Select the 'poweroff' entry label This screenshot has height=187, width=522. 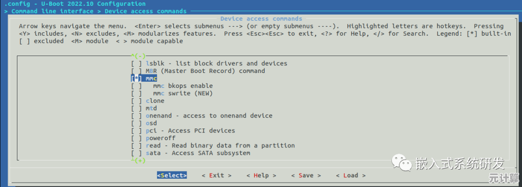click(x=160, y=138)
